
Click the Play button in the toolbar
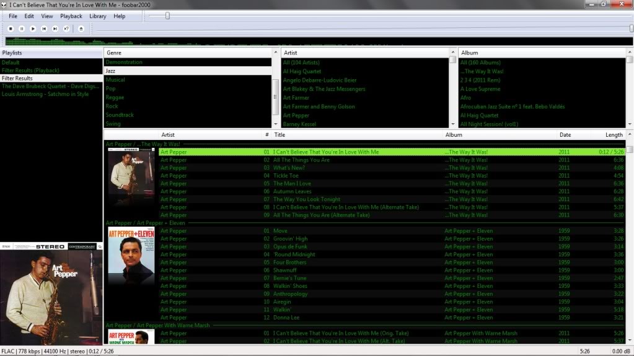33,28
